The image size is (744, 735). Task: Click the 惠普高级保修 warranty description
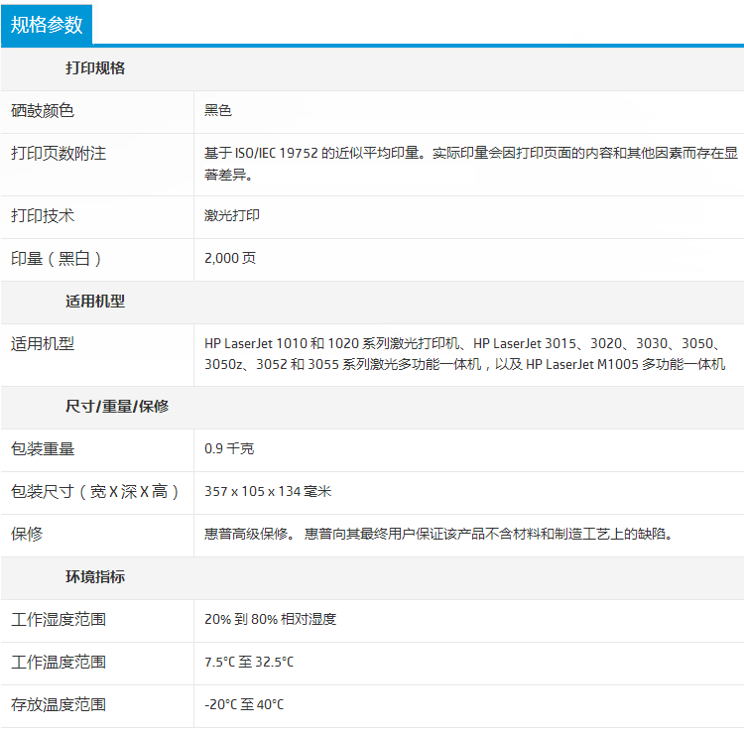point(438,534)
